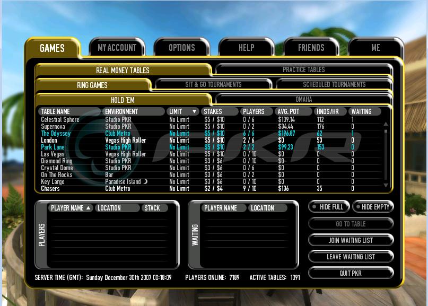
Task: Click the night moon icon on Paradise Island
Action: [x=145, y=181]
